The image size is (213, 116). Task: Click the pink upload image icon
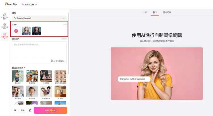(x=16, y=31)
